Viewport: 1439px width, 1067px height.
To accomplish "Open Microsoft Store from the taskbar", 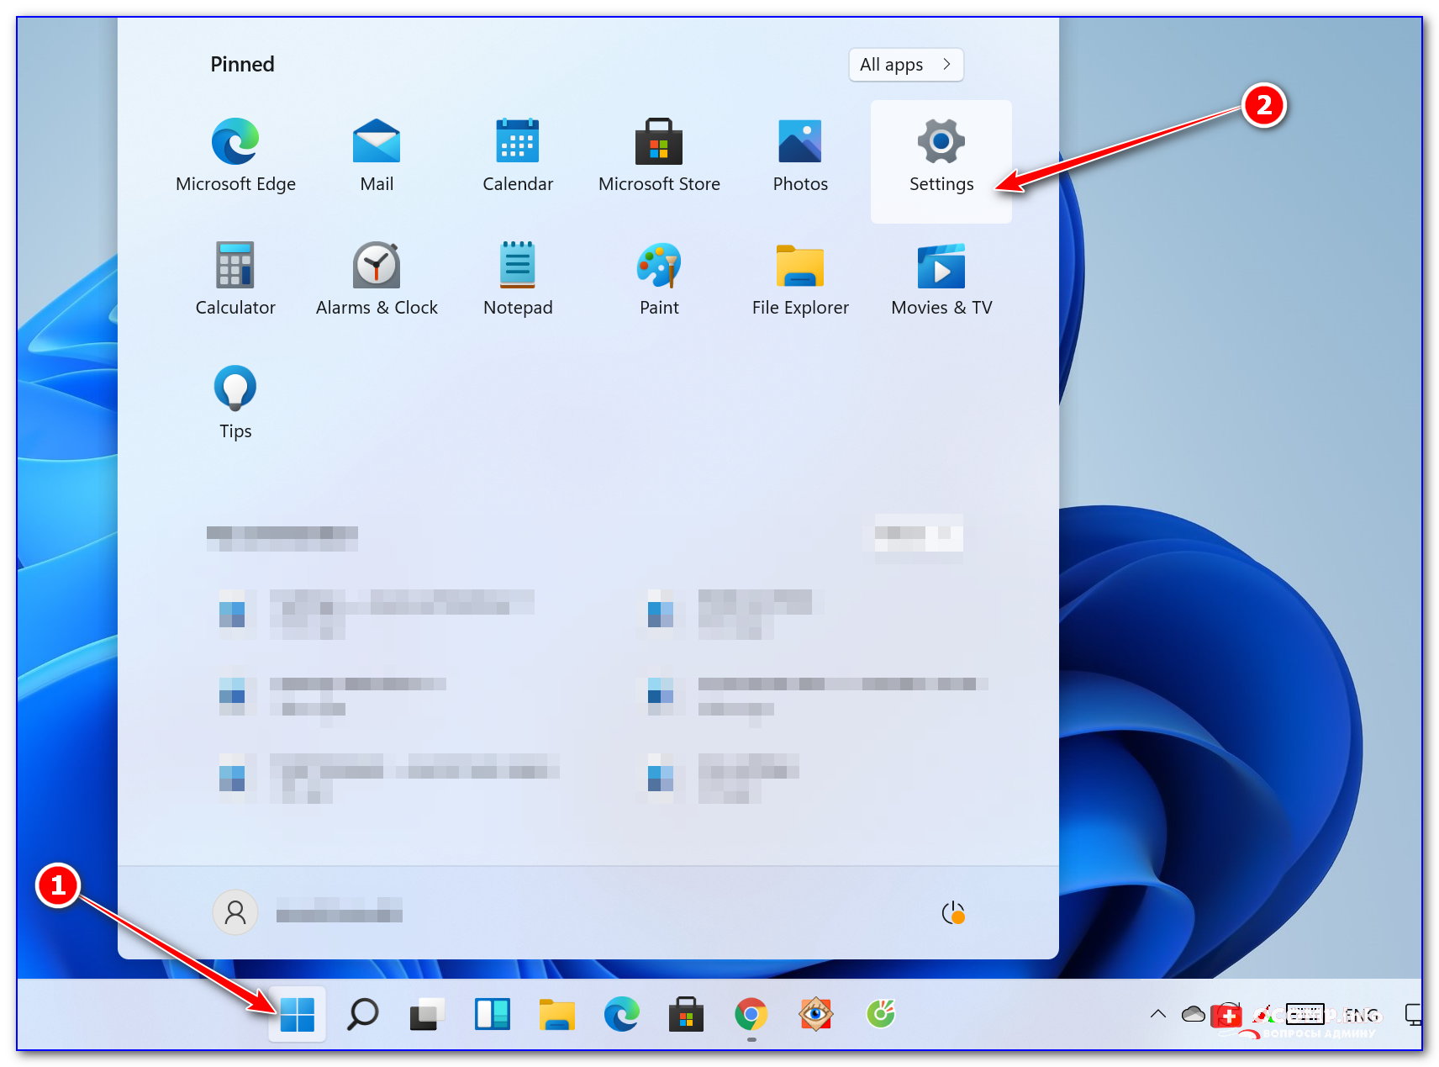I will pos(687,1014).
